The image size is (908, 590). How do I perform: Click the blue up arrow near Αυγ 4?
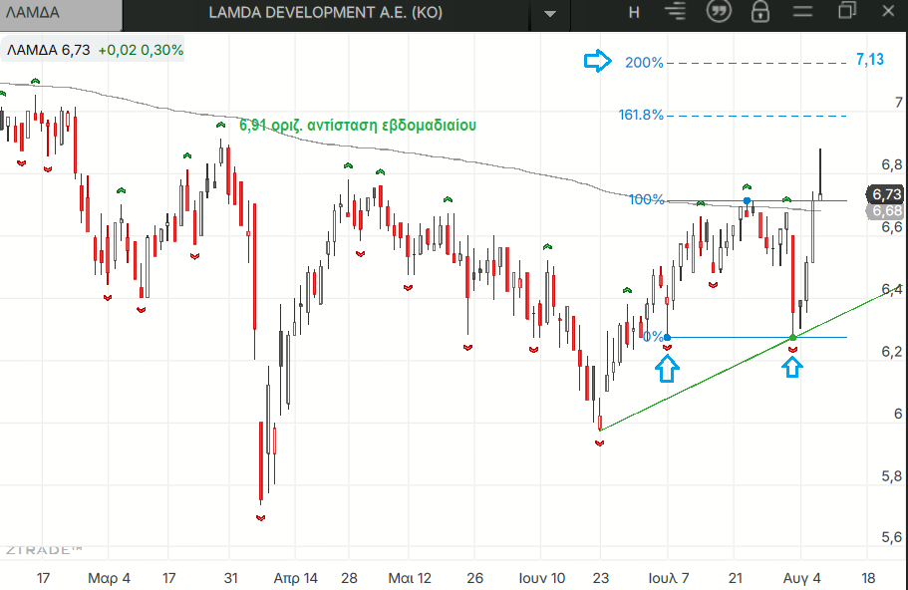pos(792,367)
